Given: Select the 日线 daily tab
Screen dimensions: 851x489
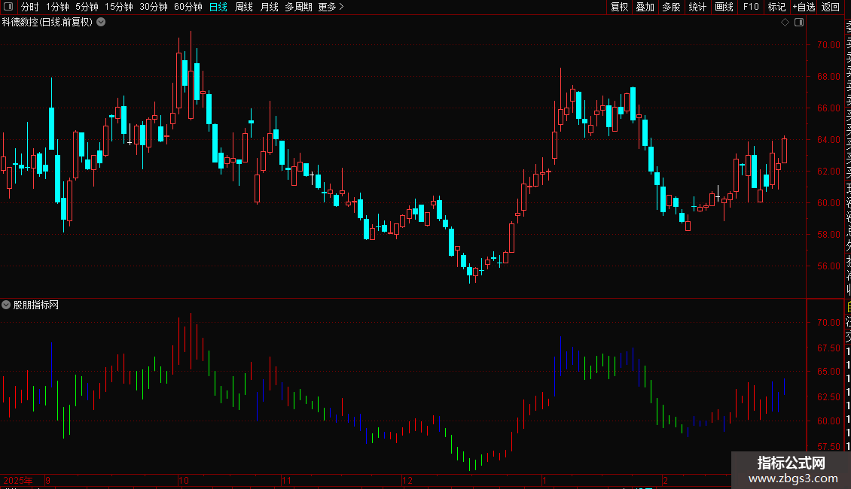Looking at the screenshot, I should pos(218,7).
